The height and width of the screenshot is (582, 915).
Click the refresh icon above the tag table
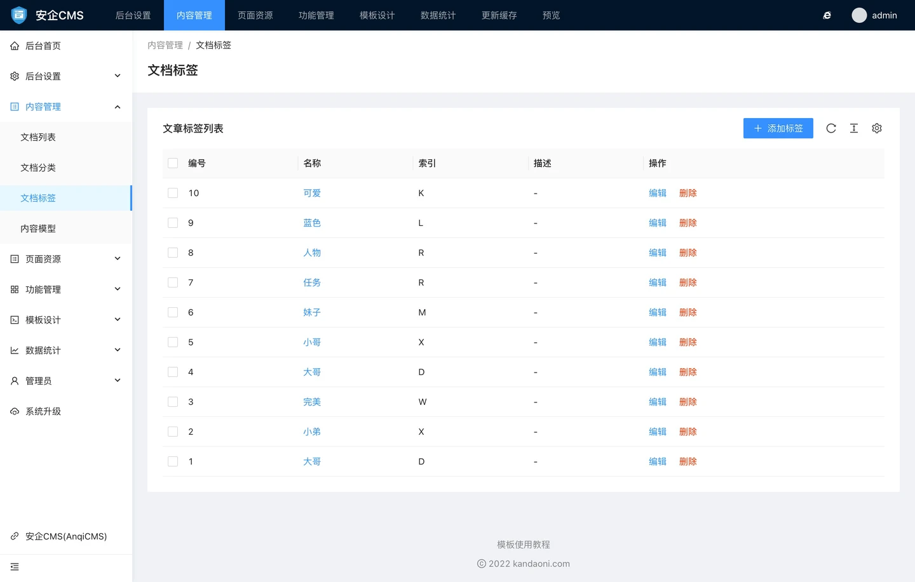831,128
